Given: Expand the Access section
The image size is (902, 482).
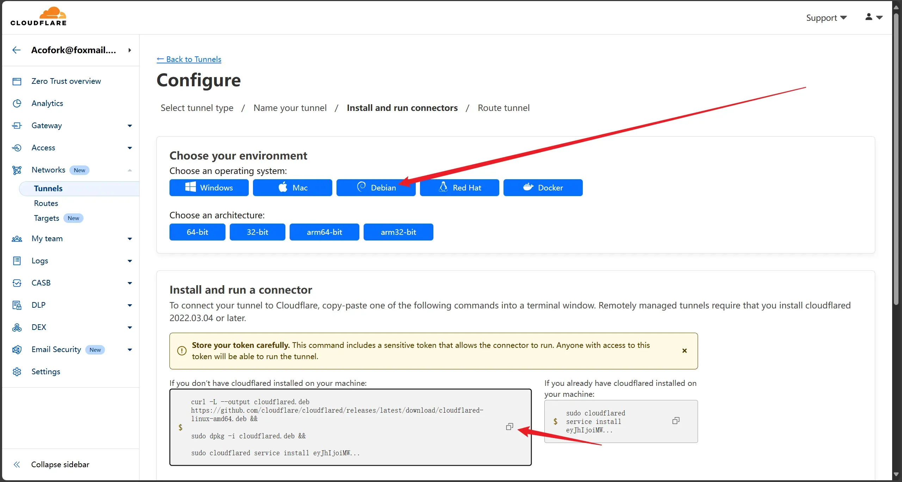Looking at the screenshot, I should pyautogui.click(x=130, y=148).
